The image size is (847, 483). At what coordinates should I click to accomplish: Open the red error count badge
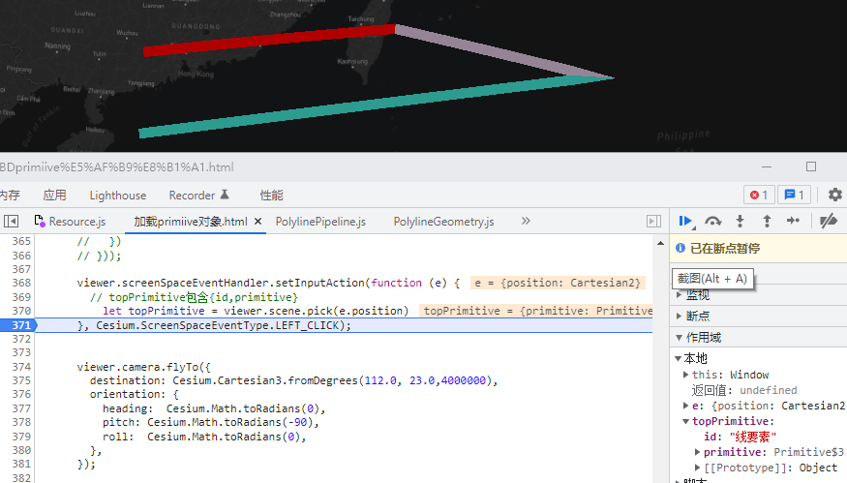click(758, 195)
